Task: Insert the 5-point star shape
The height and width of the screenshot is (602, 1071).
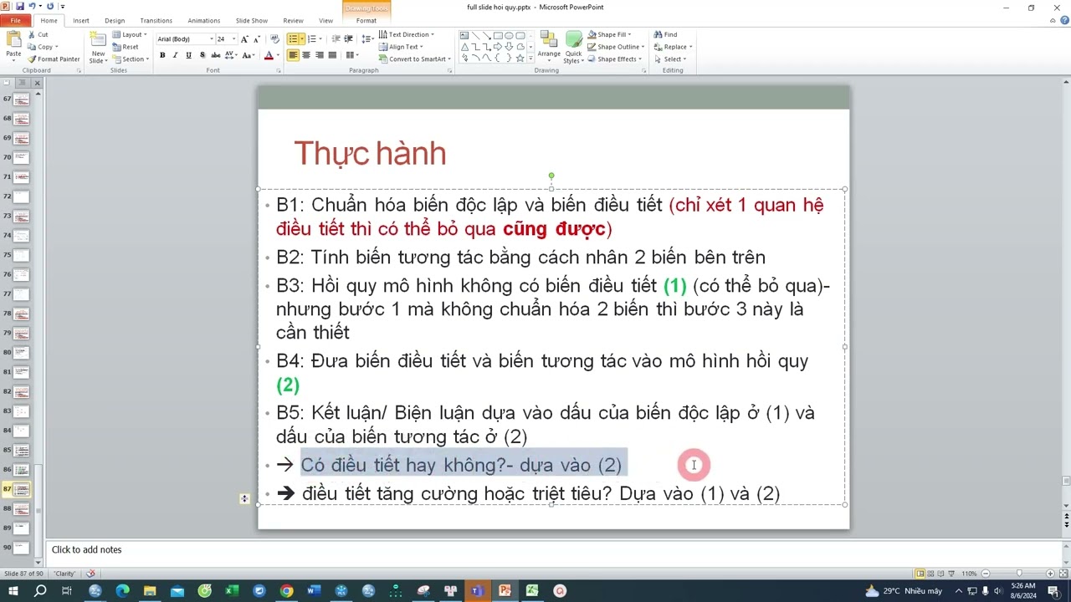Action: tap(520, 59)
